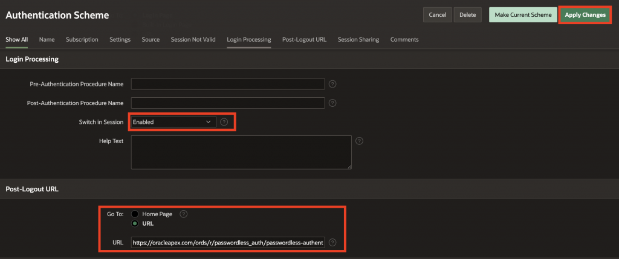Open the Comments tab
This screenshot has width=619, height=259.
404,39
